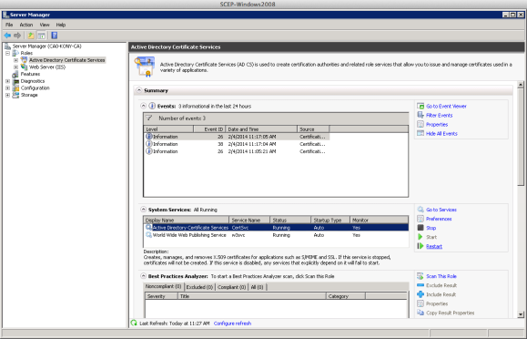Open the Action menu

coord(26,25)
